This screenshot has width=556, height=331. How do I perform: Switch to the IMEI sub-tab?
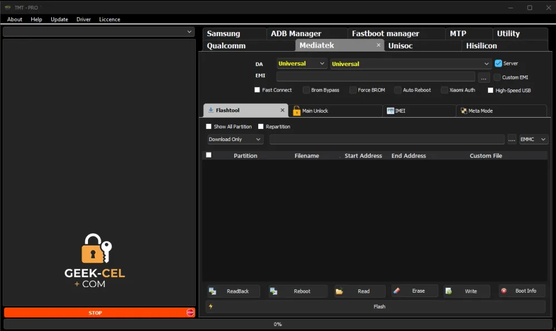pos(420,111)
